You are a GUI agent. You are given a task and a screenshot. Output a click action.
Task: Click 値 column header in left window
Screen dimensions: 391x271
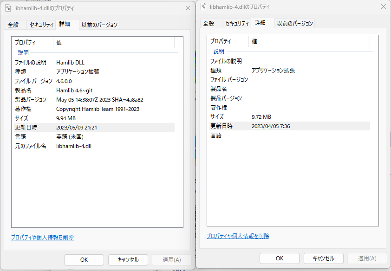[x=114, y=43]
